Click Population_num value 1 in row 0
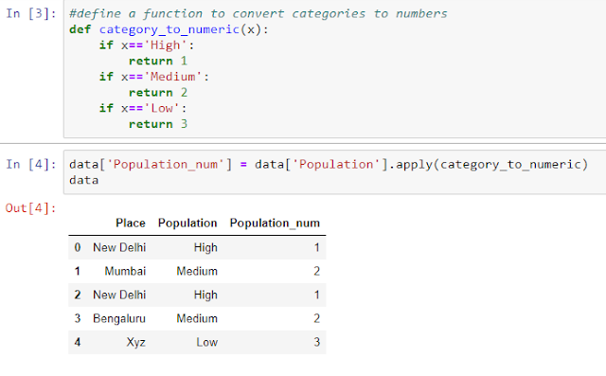Screen dimensions: 606x376 click(x=317, y=247)
